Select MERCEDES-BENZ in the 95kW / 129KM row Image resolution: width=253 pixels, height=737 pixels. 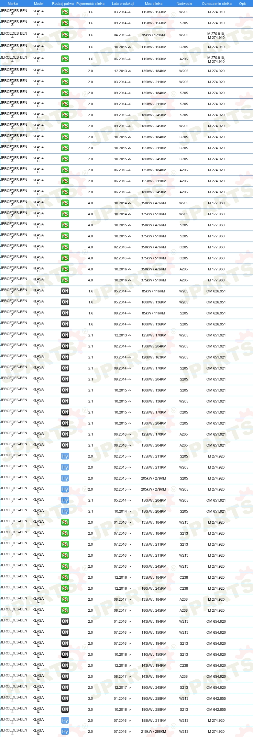14,35
